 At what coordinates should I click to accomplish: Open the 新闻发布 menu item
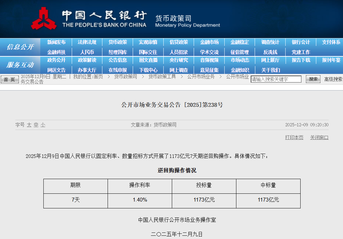56,42
